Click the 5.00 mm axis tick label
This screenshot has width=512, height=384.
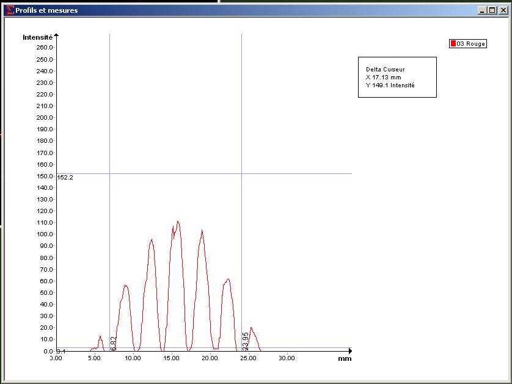94,358
